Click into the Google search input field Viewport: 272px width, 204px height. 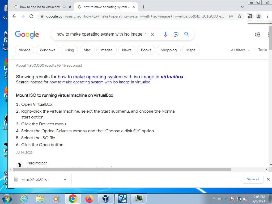[x=101, y=34]
